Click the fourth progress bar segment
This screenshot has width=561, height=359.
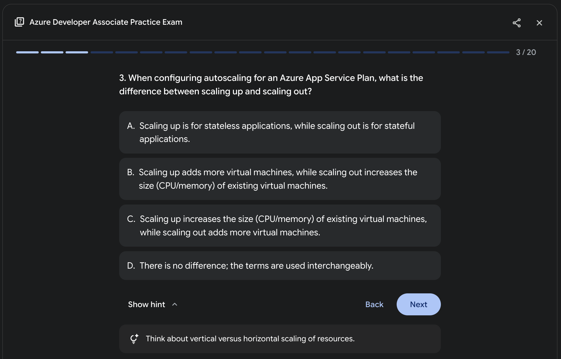point(102,53)
